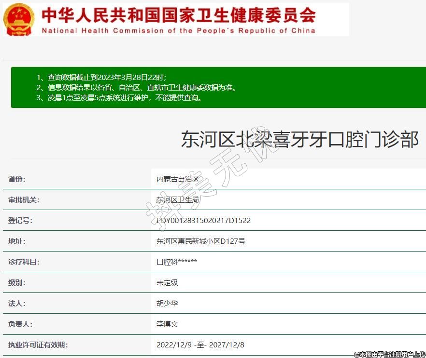Click the 登记号 field label

coord(20,221)
